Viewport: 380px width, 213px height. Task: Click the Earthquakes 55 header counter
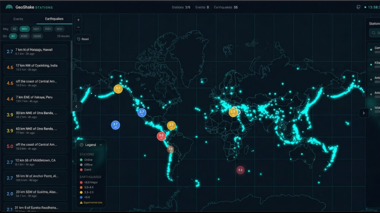pyautogui.click(x=226, y=7)
